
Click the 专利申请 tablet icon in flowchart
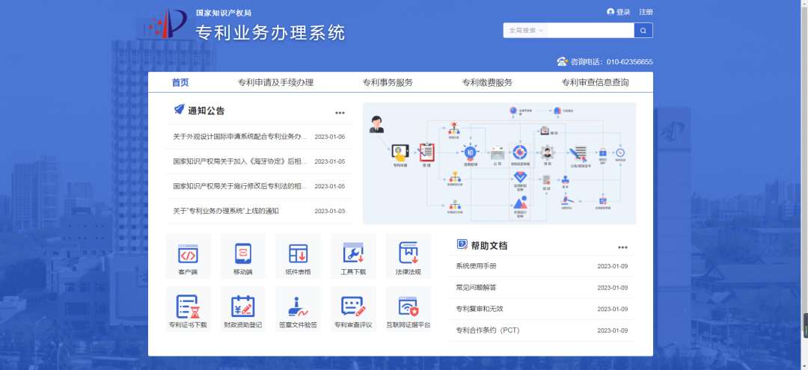(400, 152)
